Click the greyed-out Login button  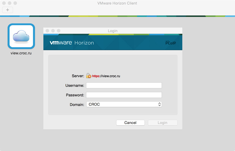(x=163, y=123)
